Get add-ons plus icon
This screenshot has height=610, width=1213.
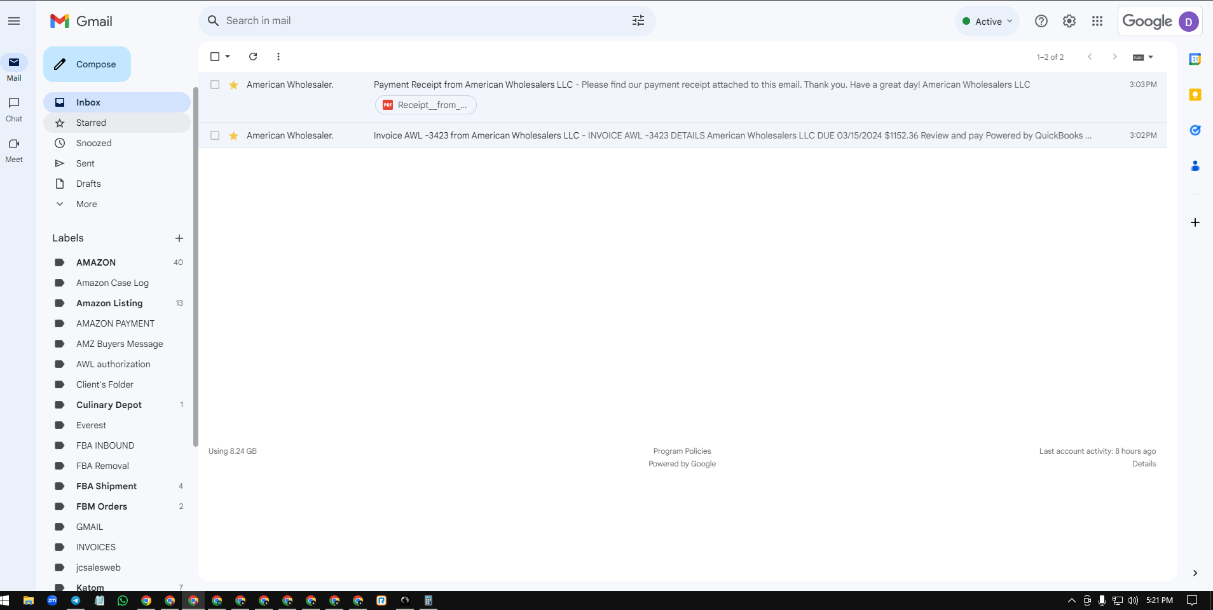(x=1195, y=222)
